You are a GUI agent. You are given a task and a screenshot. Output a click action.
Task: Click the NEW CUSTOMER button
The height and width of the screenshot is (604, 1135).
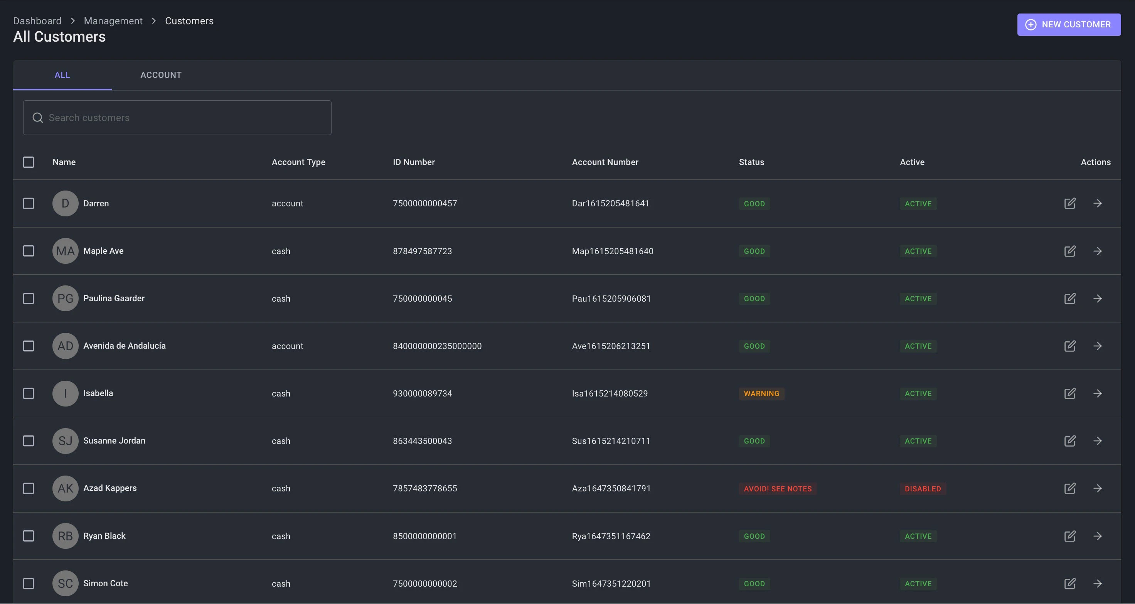point(1068,25)
